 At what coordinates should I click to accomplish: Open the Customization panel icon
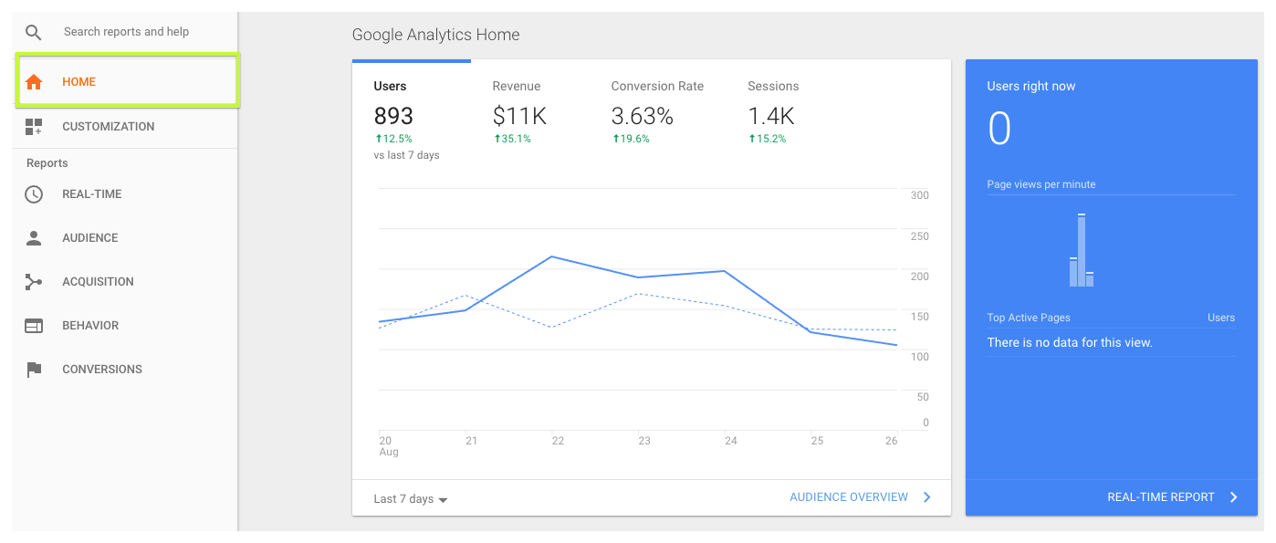click(33, 127)
